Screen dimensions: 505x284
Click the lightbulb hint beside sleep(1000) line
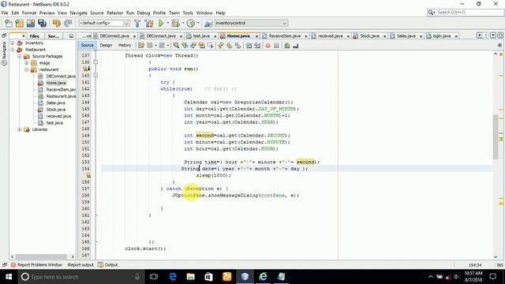click(x=88, y=175)
